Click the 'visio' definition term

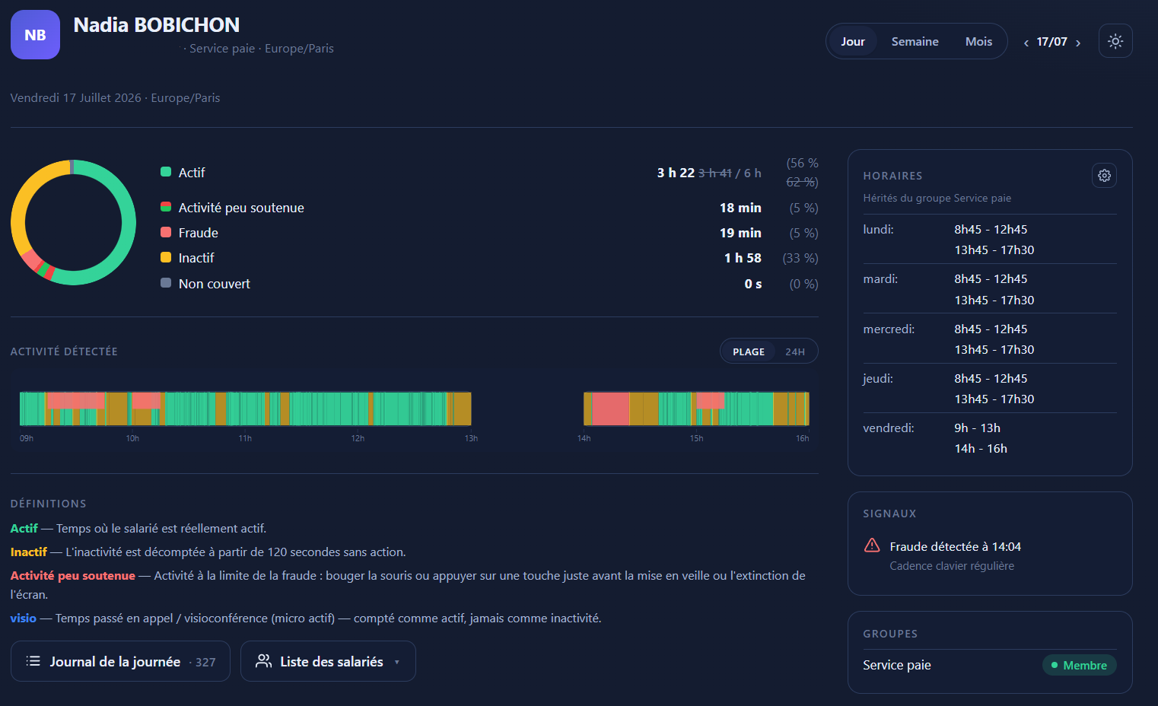tap(24, 618)
